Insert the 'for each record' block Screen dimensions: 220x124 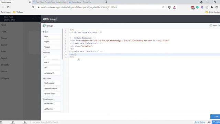pyautogui.click(x=52, y=94)
